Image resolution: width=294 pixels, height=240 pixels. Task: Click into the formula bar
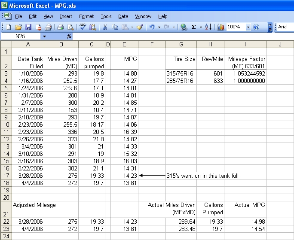(x=183, y=36)
